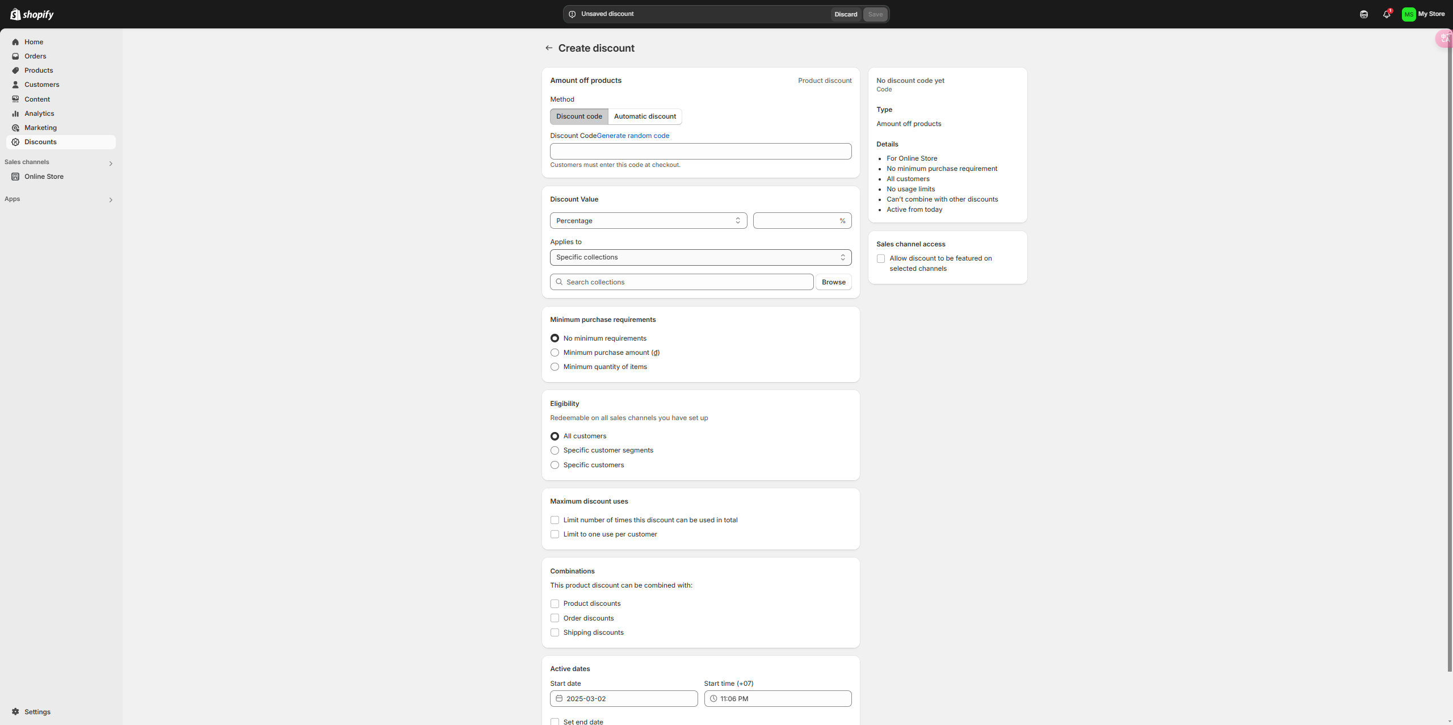The width and height of the screenshot is (1453, 725).
Task: Open Products in the sidebar
Action: (x=61, y=70)
